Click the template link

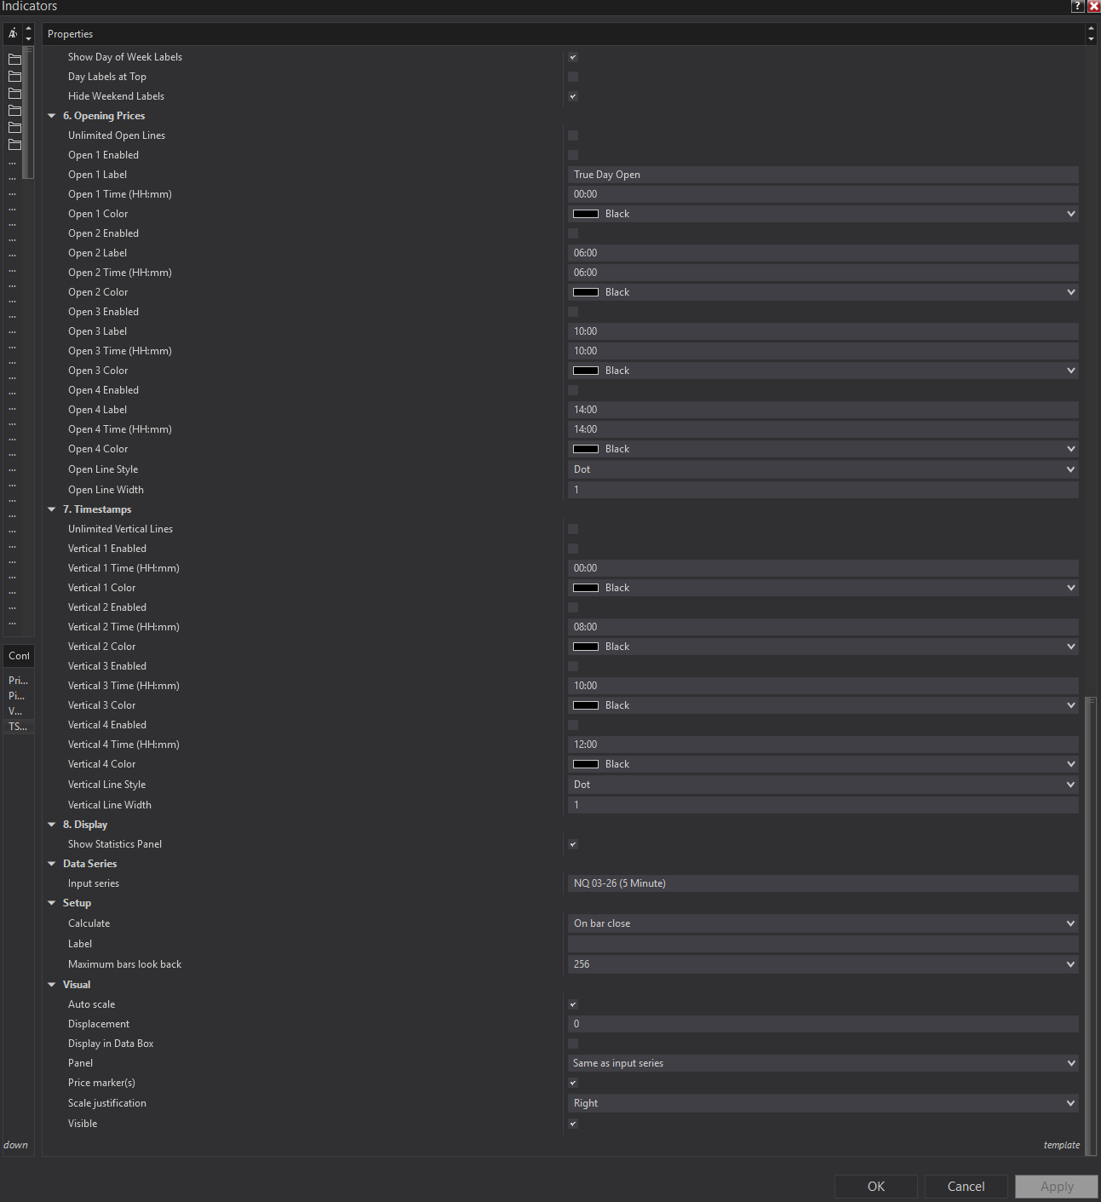[1062, 1145]
